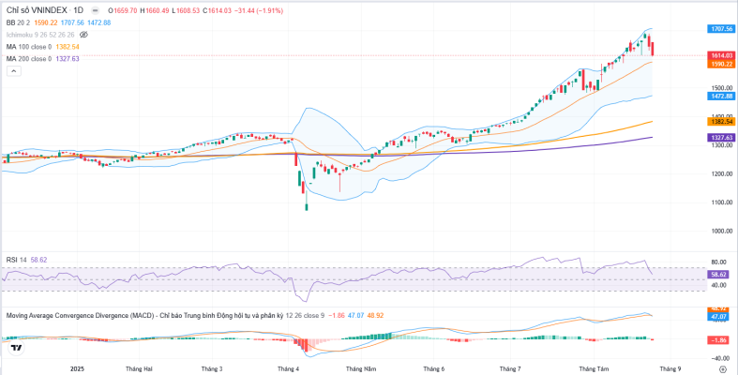Click the 1000.00 price axis tick

tap(722, 232)
